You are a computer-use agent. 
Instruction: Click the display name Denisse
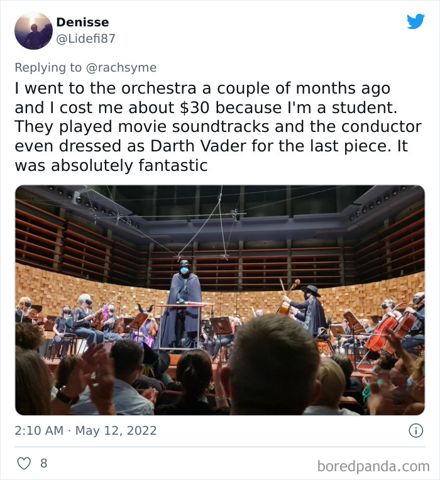click(82, 22)
